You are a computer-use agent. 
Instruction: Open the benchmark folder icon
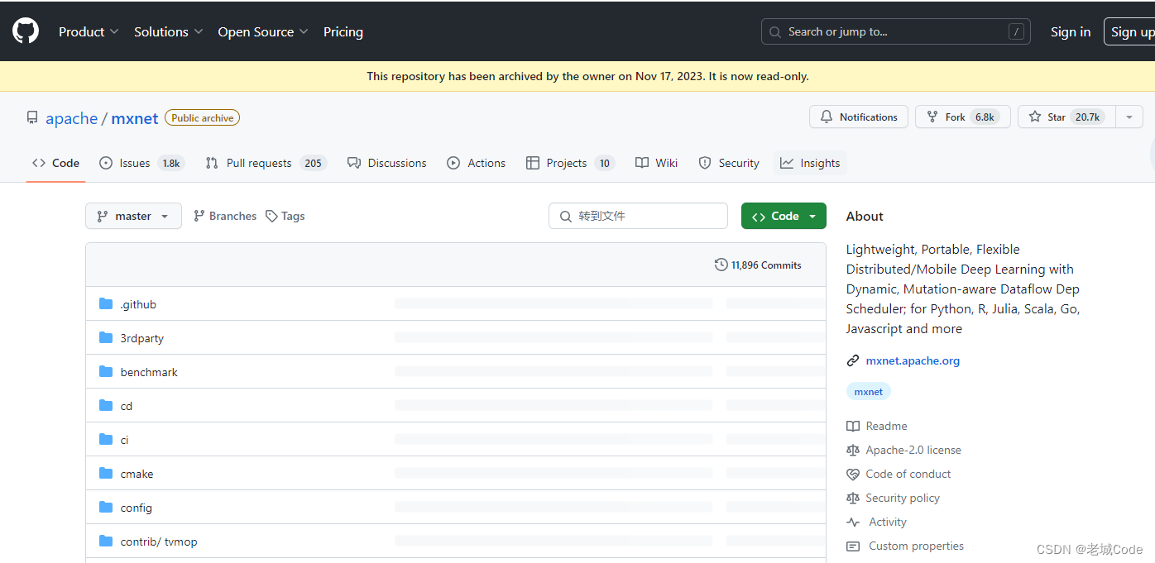(106, 371)
